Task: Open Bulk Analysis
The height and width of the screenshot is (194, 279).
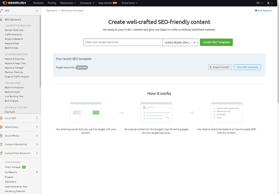Action: 12,101
